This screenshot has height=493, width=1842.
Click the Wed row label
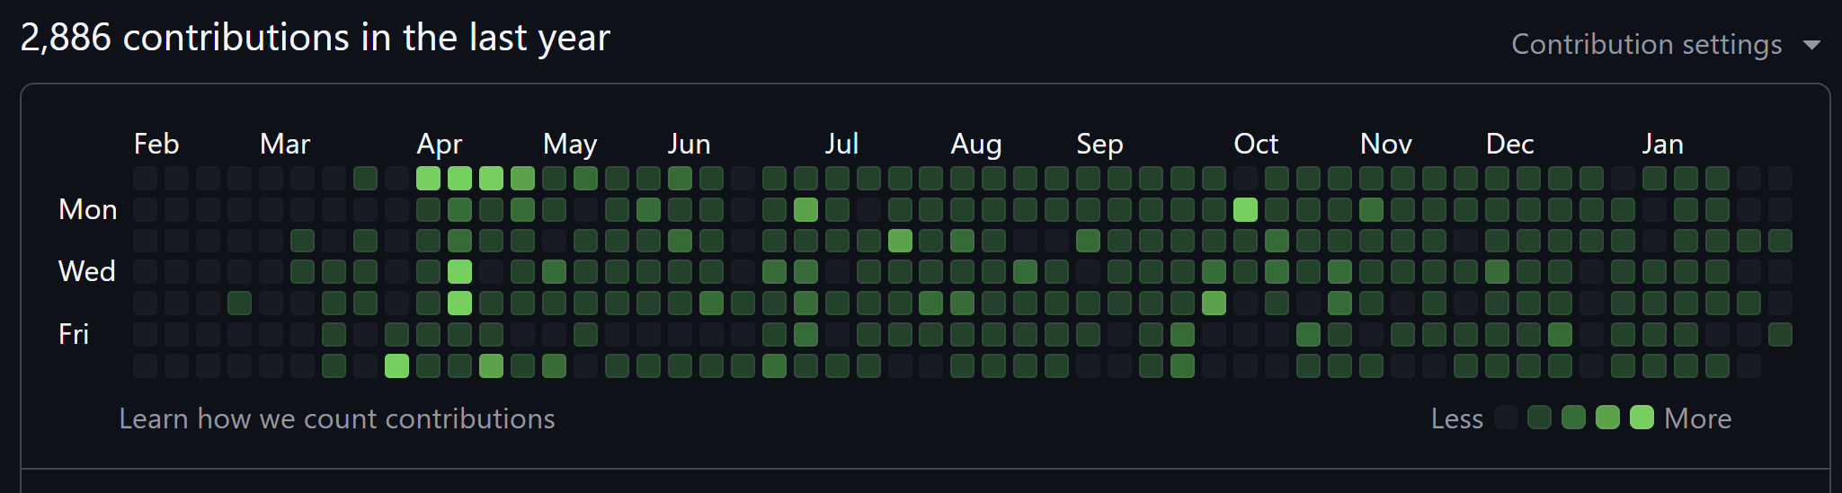pyautogui.click(x=87, y=271)
